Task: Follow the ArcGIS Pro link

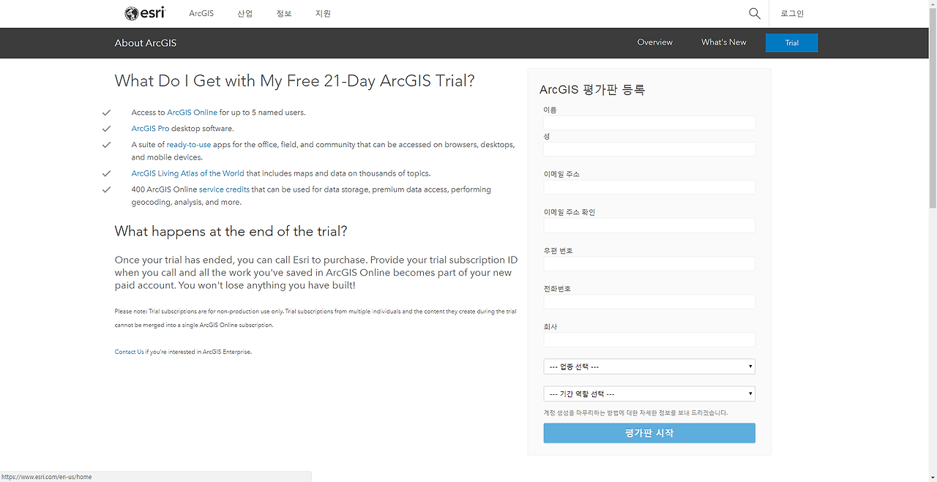Action: point(150,129)
